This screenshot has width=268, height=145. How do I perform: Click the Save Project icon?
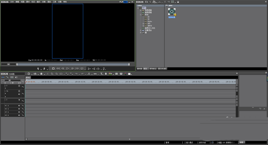pos(41,74)
